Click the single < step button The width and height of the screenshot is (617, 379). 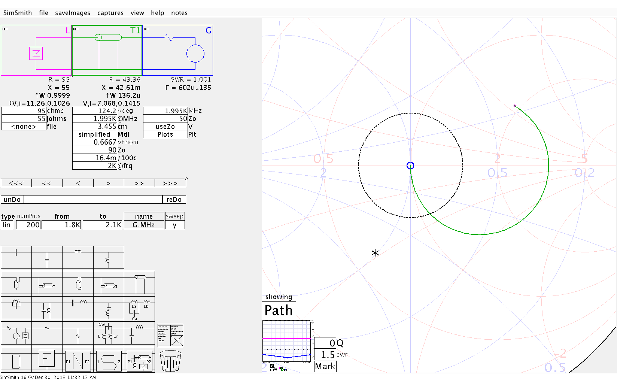click(78, 183)
